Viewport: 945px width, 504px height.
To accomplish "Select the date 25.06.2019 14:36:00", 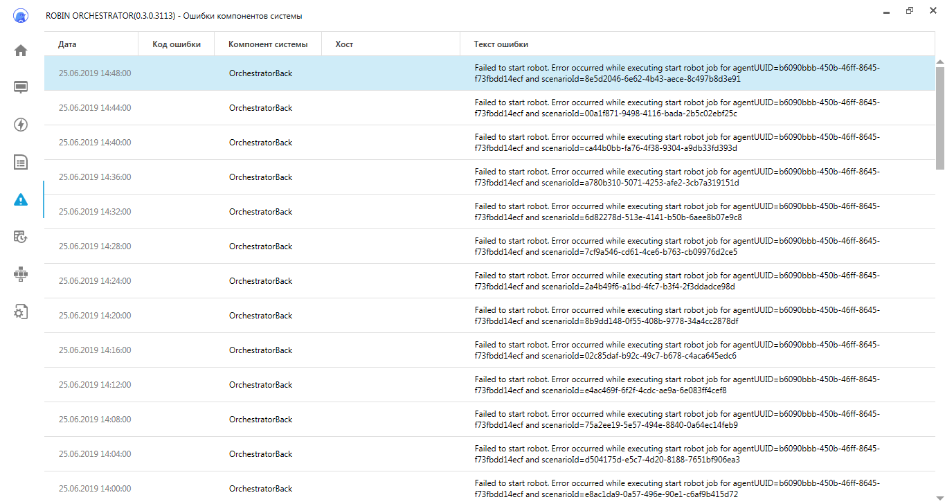I will (x=95, y=177).
